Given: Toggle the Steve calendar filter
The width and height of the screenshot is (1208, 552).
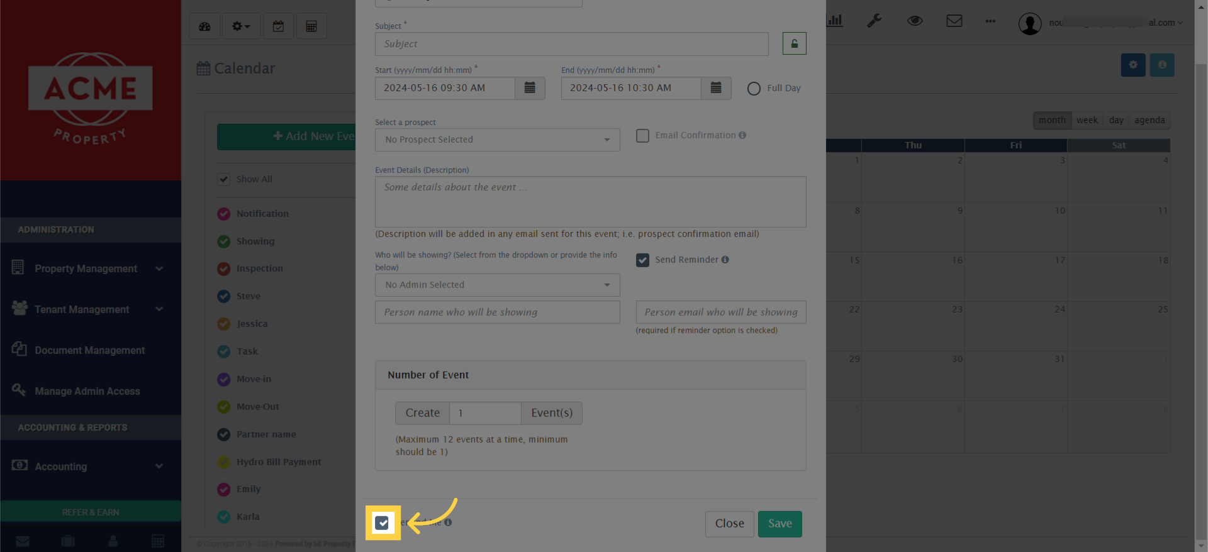Looking at the screenshot, I should click(224, 296).
